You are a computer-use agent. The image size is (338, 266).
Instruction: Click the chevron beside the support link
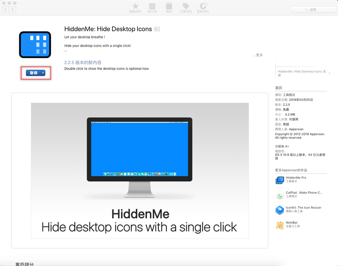coord(330,73)
